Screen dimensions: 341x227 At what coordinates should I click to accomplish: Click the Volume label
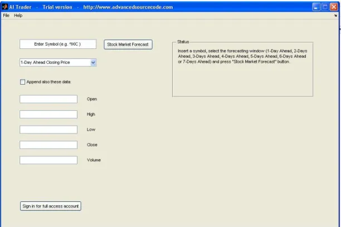[94, 160]
